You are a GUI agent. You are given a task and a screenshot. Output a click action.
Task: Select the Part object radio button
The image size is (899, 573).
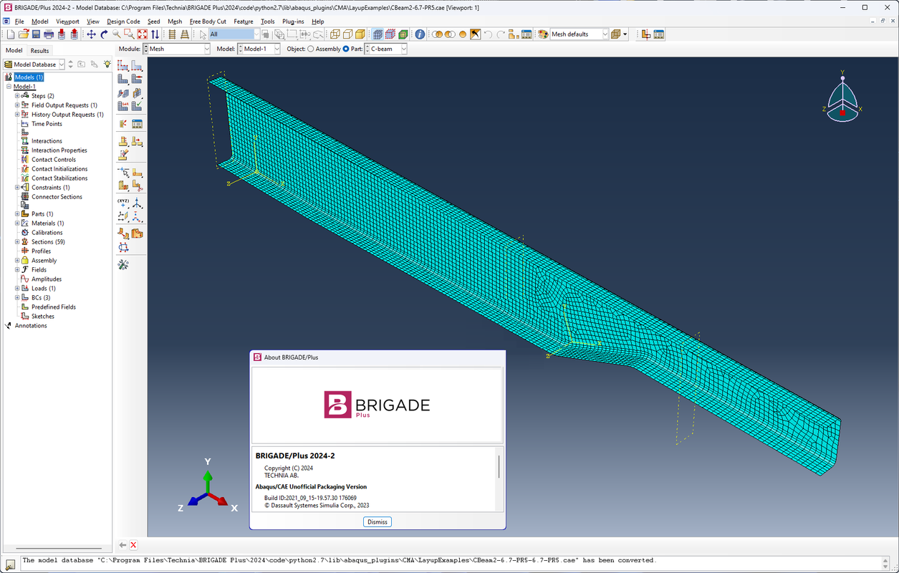[346, 49]
